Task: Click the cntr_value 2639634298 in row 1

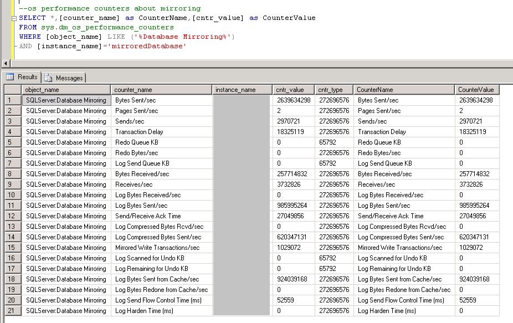Action: click(x=294, y=100)
